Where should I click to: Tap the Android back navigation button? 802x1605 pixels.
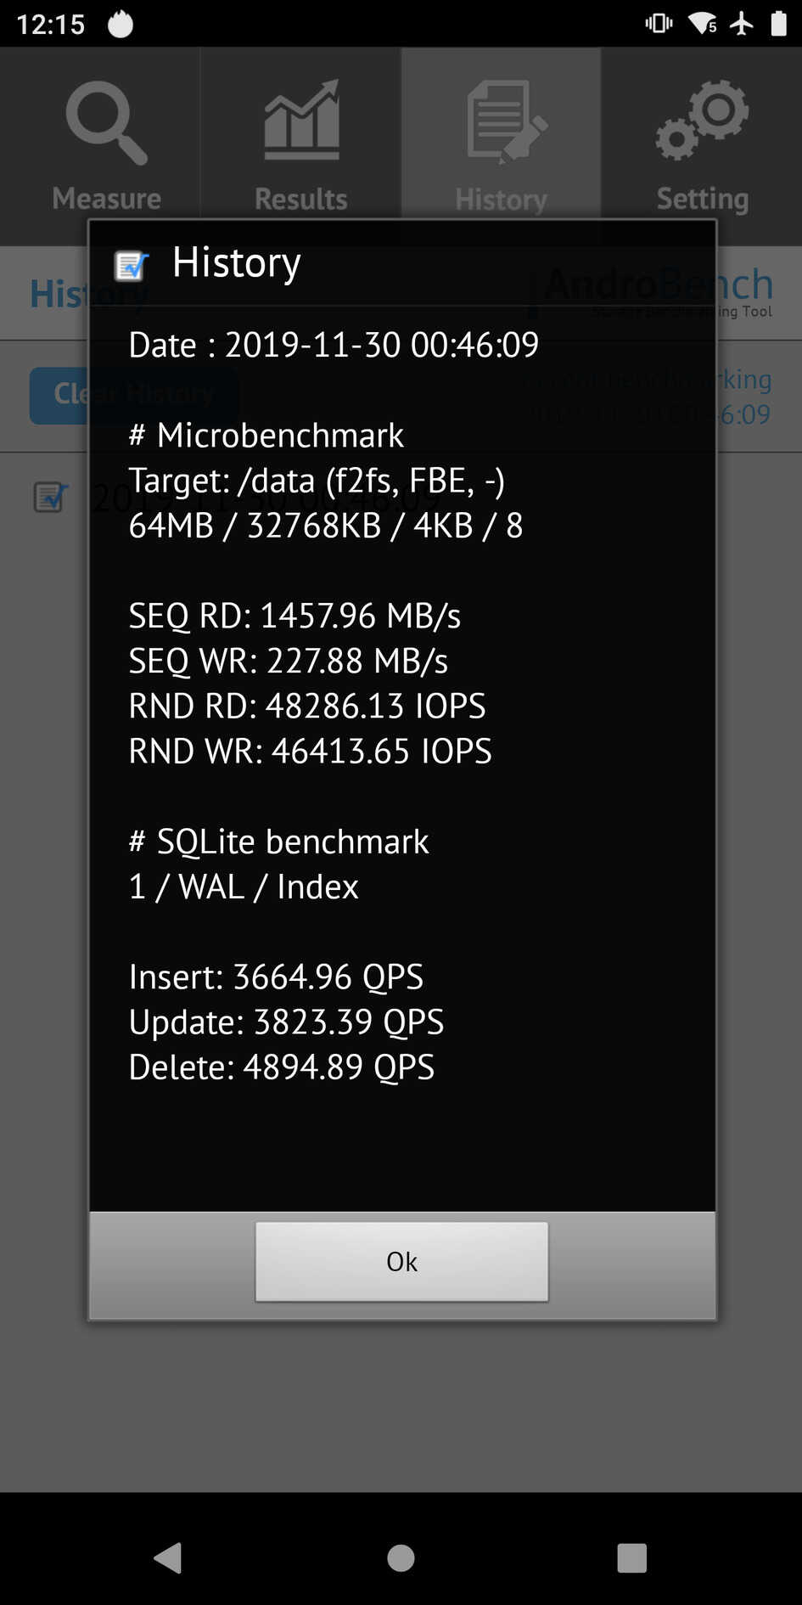point(168,1557)
